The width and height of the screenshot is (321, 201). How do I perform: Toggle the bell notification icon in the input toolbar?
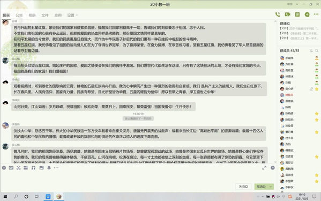pos(49,168)
